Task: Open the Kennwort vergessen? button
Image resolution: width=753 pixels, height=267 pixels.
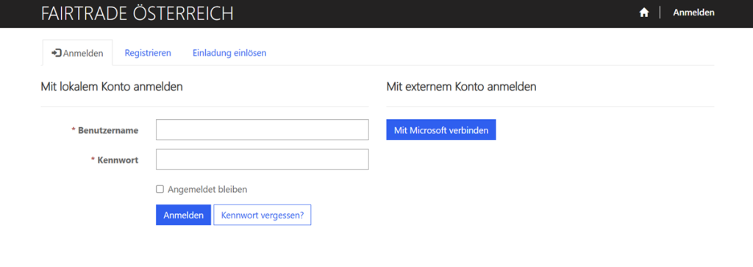Action: [263, 215]
